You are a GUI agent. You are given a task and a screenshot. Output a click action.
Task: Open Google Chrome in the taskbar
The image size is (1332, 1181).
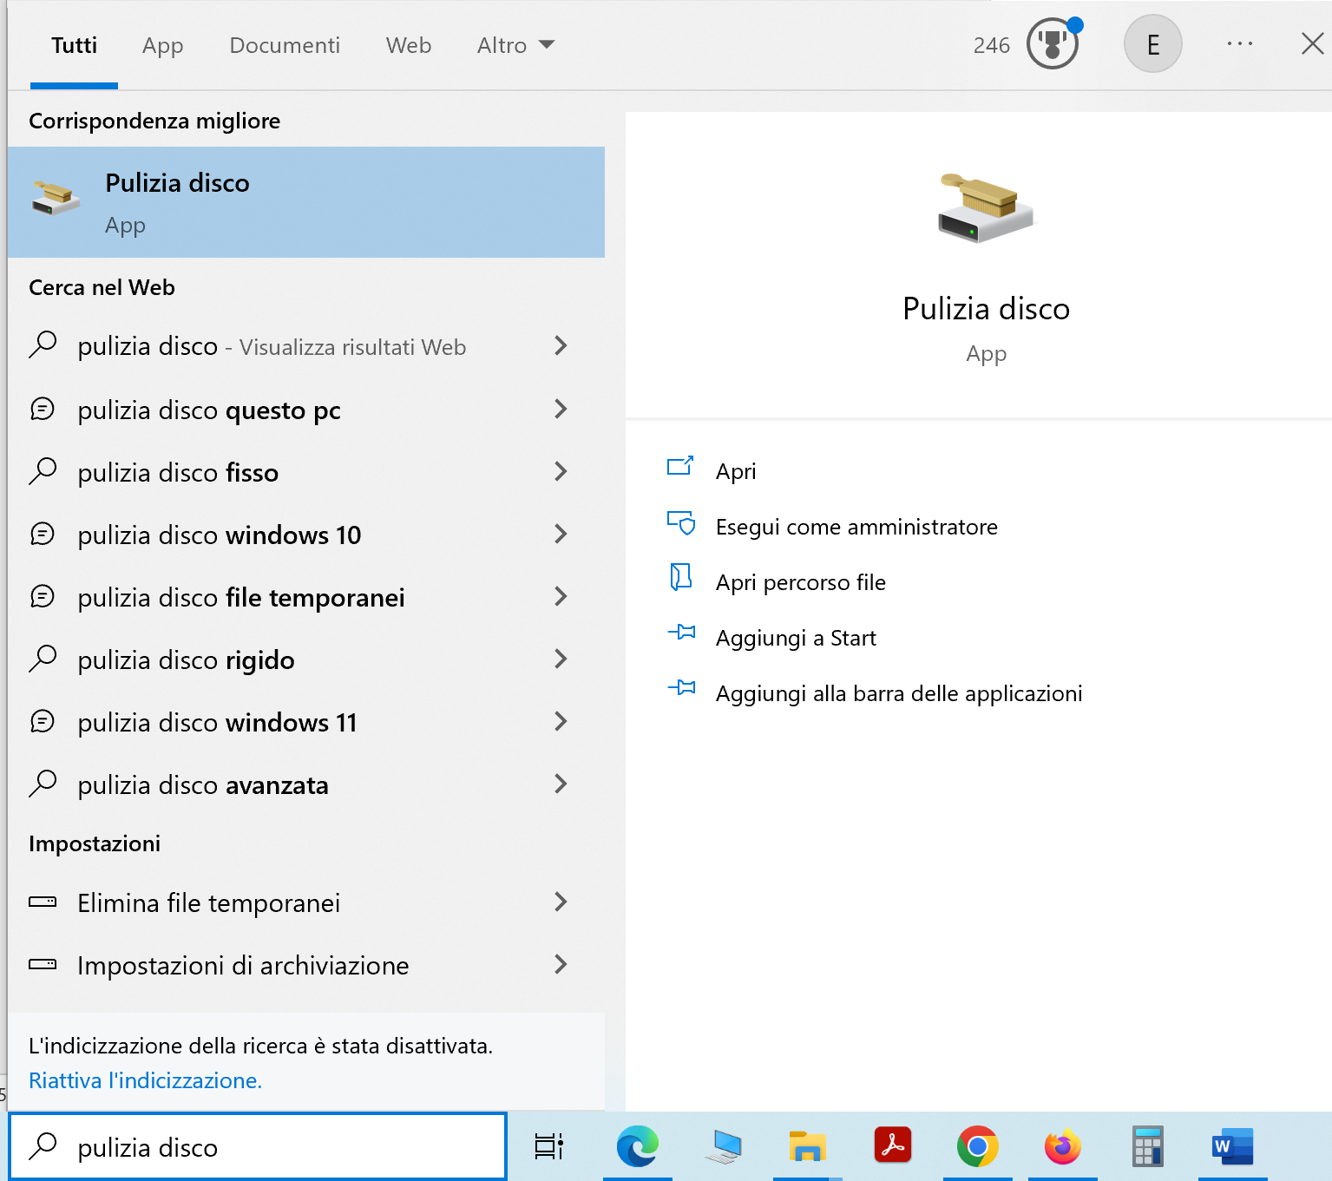977,1146
